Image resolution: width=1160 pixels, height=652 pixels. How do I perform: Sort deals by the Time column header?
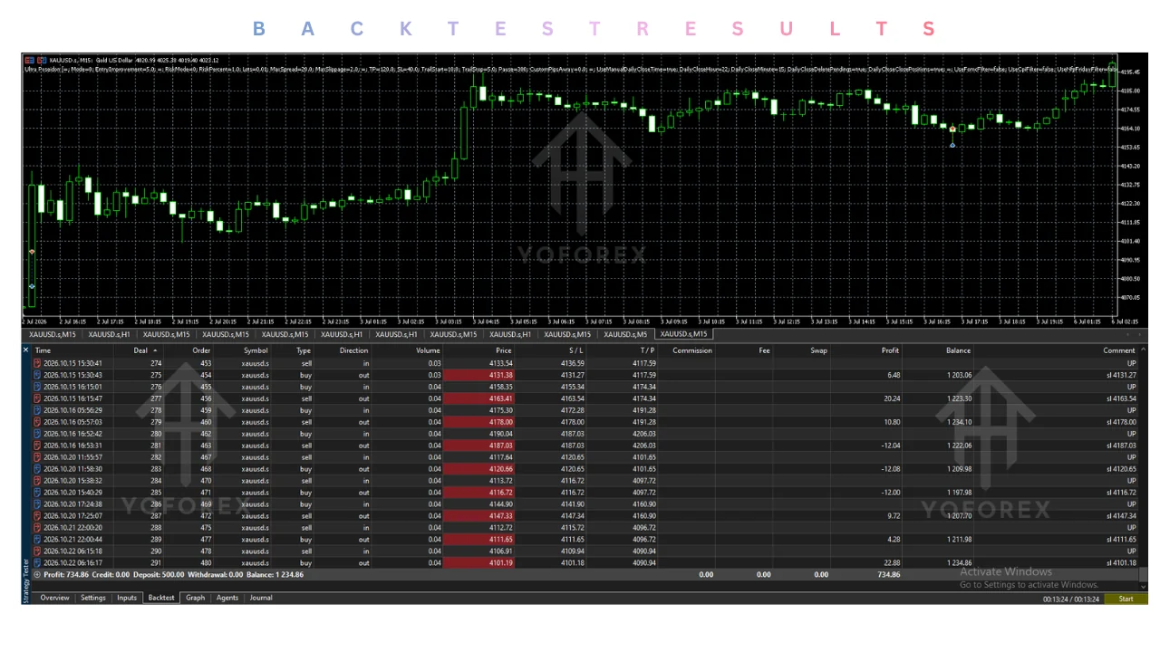43,350
